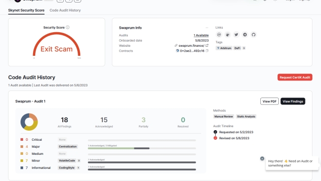Open the Swaprum GitHub link icon
The image size is (321, 181).
click(253, 35)
